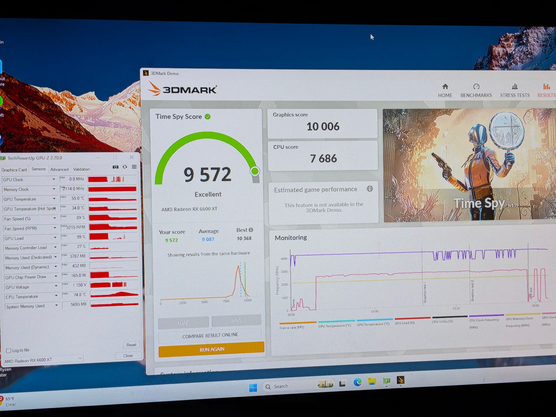Click the estimated game performance info icon
The image size is (556, 417).
[x=370, y=189]
